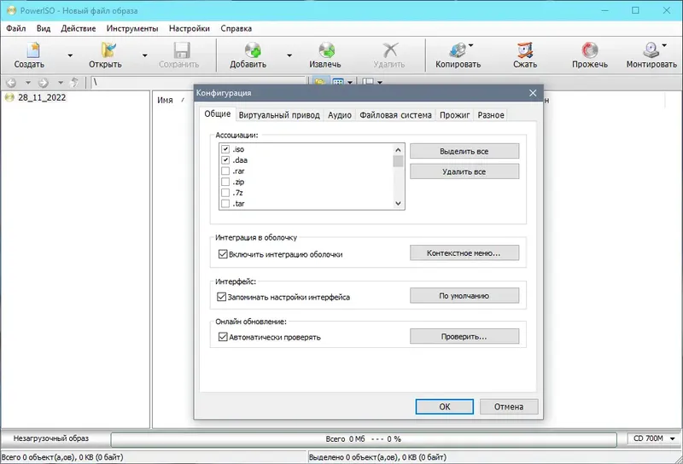
Task: Switch to the Файловая система tab
Action: (x=395, y=115)
